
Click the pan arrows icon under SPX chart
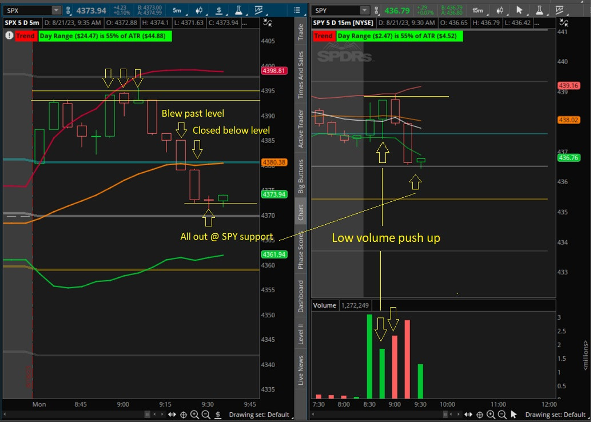[x=172, y=415]
